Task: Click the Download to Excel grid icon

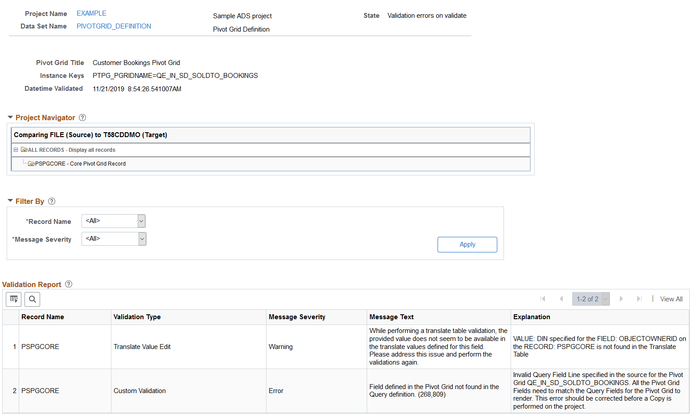Action: click(13, 299)
